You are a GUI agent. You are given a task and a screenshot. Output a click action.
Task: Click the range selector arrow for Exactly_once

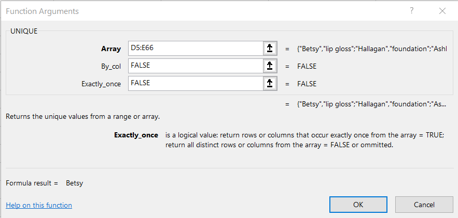pos(269,84)
